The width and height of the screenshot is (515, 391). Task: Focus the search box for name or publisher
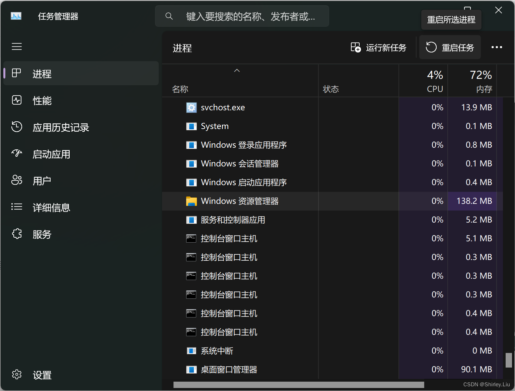242,16
